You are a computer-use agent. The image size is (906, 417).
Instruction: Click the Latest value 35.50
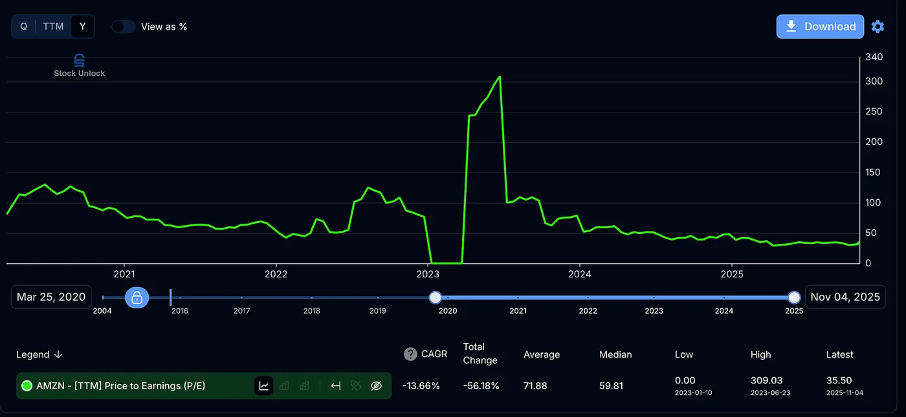[839, 380]
